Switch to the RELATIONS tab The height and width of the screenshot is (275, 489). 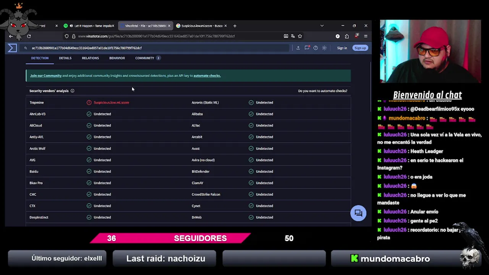coord(90,58)
